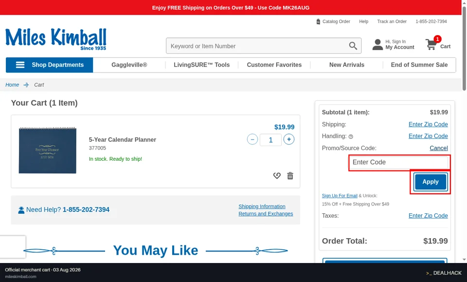467x282 pixels.
Task: Follow the Sign Up For Email link
Action: click(340, 196)
